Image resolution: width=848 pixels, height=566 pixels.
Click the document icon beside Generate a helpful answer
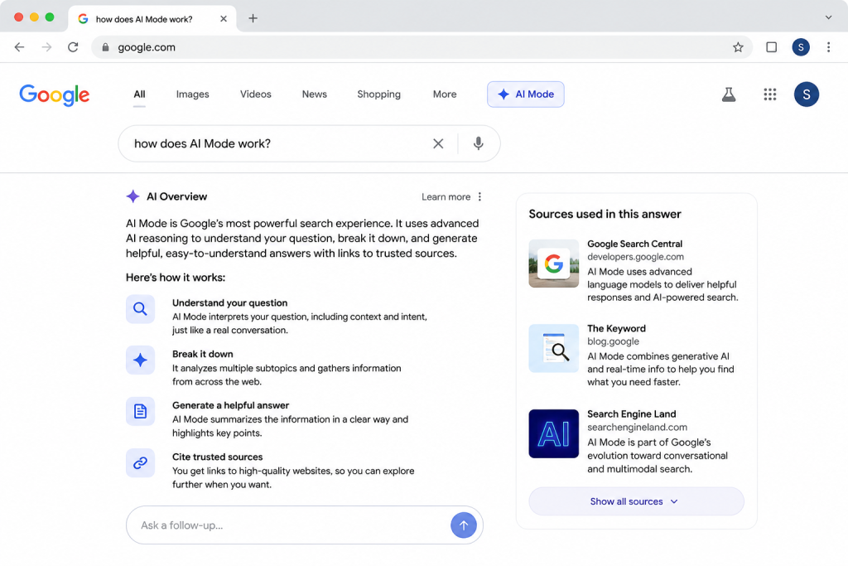pos(140,411)
